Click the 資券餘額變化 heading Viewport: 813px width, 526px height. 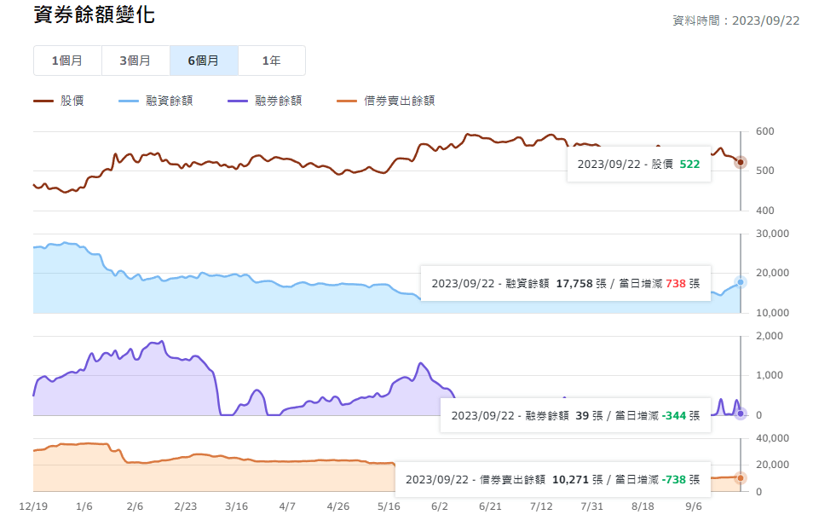point(95,14)
